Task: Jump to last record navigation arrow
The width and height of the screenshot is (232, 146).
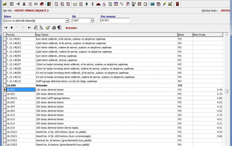Action: [x=29, y=28]
